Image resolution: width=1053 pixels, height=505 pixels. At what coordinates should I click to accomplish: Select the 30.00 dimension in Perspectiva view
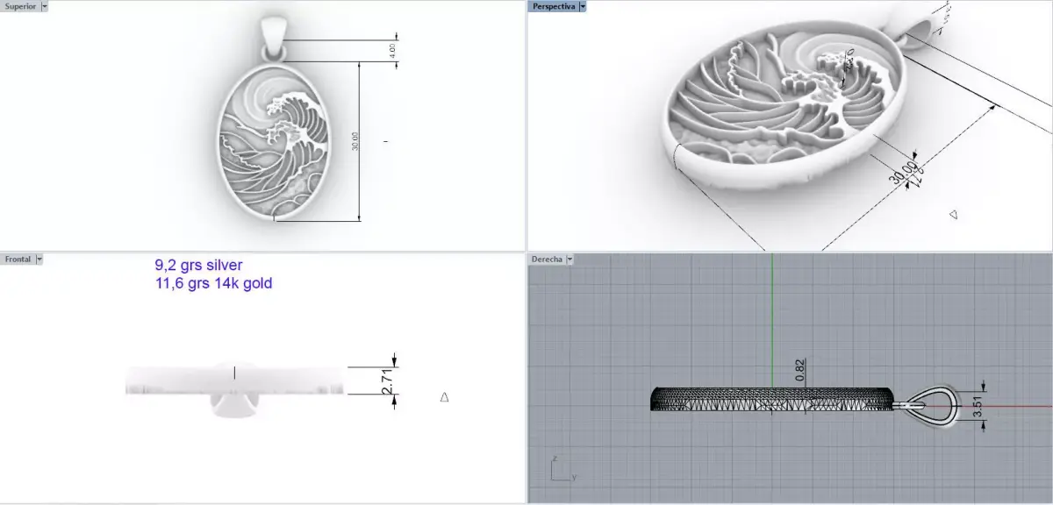pyautogui.click(x=904, y=173)
